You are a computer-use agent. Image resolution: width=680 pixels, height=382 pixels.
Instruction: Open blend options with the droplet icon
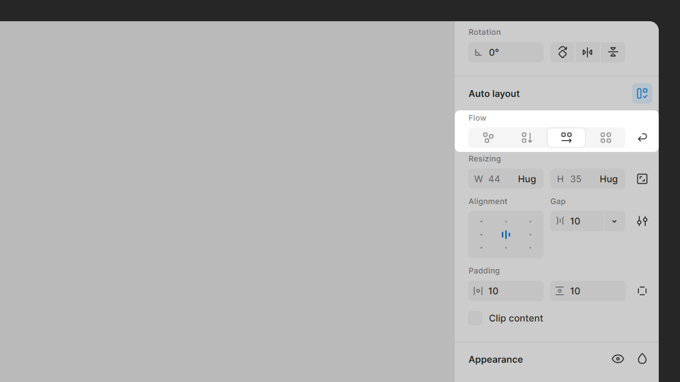(642, 359)
